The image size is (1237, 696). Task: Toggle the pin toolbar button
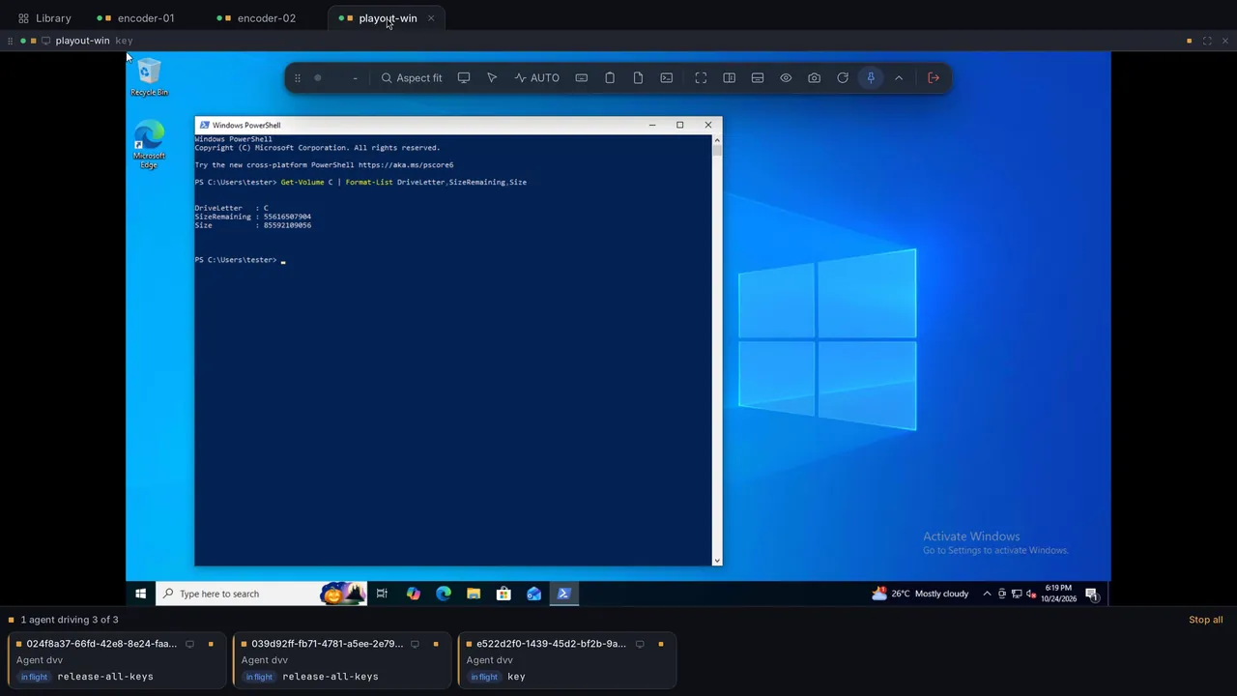[871, 78]
